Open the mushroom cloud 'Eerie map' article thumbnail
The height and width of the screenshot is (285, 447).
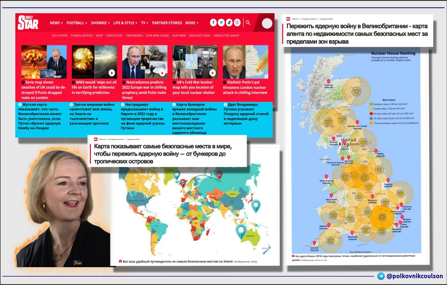(x=44, y=62)
